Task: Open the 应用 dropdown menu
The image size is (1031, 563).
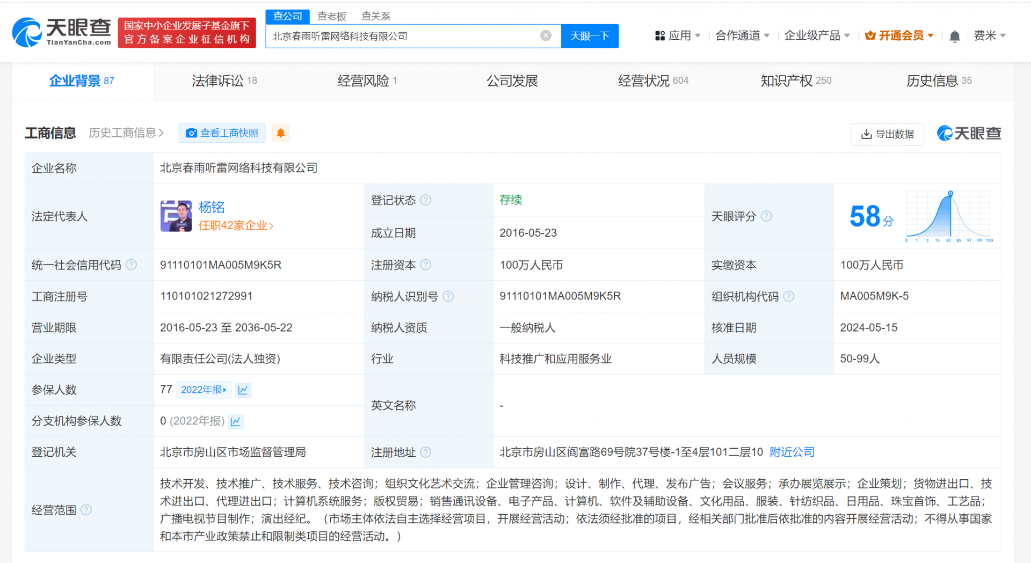Action: click(x=678, y=36)
